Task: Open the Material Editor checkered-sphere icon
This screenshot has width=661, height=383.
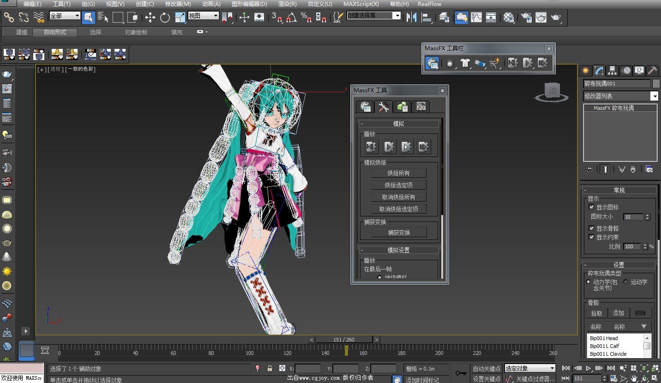Action: [509, 18]
